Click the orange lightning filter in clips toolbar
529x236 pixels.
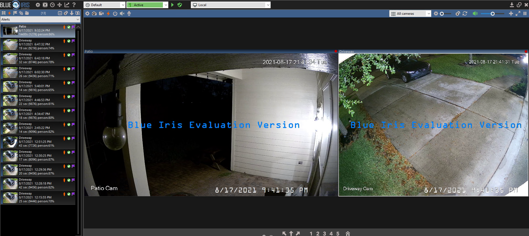click(x=9, y=13)
